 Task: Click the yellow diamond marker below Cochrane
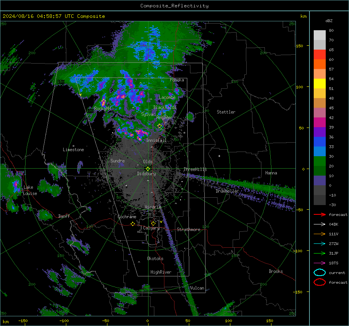[133, 224]
